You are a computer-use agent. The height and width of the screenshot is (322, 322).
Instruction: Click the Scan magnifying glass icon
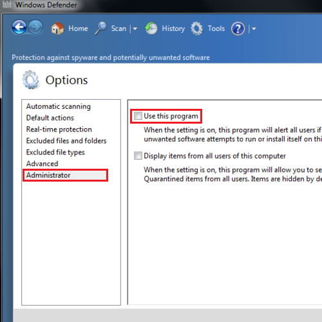click(100, 28)
